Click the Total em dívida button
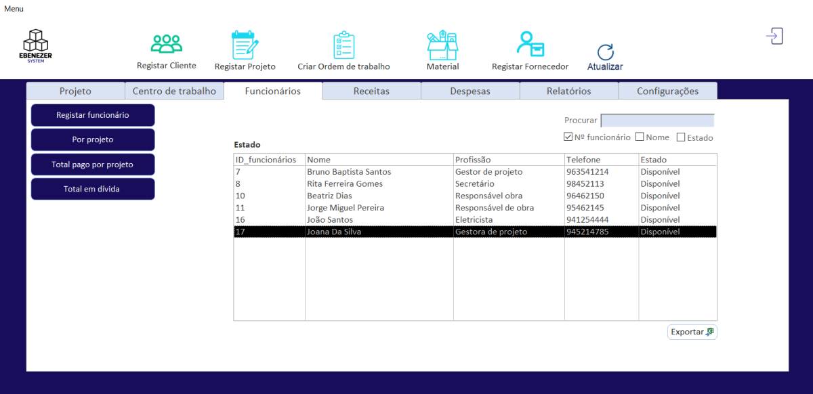The image size is (813, 394). pos(93,189)
